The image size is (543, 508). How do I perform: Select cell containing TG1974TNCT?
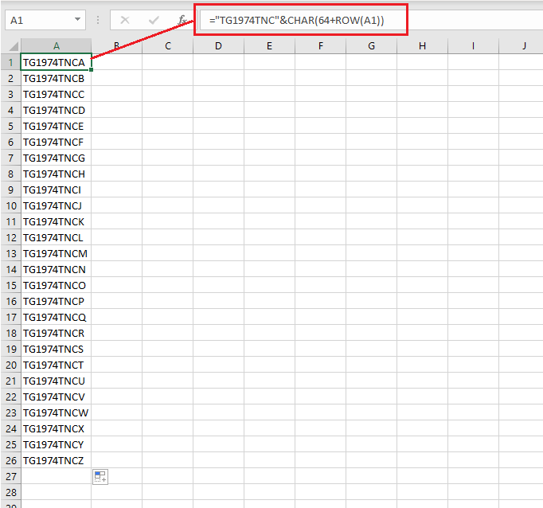56,365
